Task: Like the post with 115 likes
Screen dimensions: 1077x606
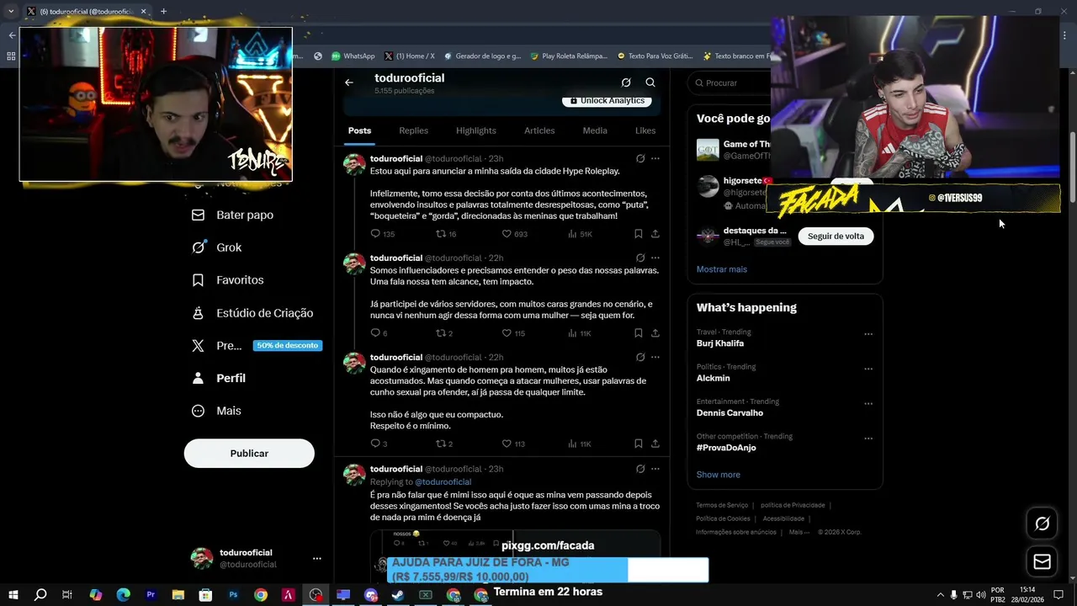Action: point(507,333)
